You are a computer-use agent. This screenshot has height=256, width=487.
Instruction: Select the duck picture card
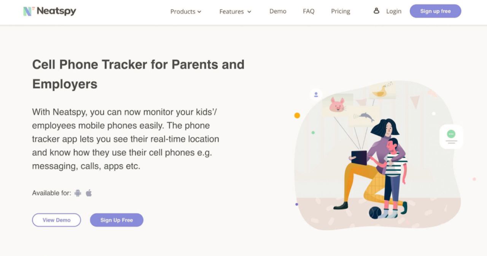point(380,91)
